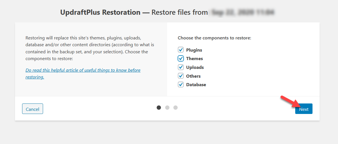The height and width of the screenshot is (144, 338).
Task: Select the second step indicator dot
Action: (167, 107)
